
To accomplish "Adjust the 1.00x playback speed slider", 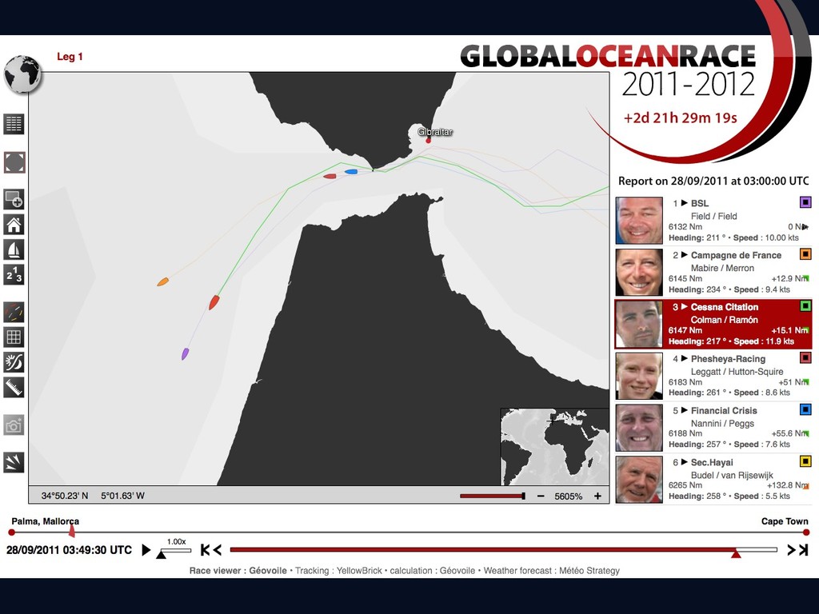I will 174,551.
